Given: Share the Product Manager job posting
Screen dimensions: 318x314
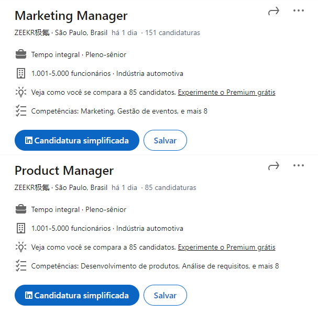Looking at the screenshot, I should click(273, 166).
